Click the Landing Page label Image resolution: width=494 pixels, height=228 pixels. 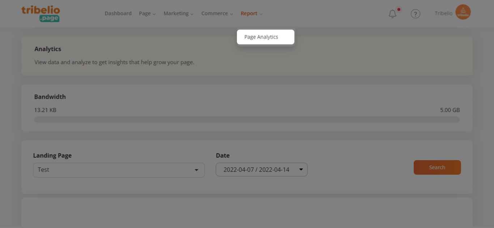click(x=52, y=155)
